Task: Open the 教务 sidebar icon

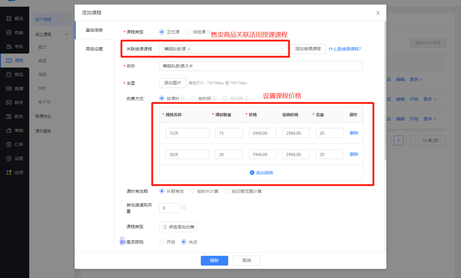Action: click(x=9, y=116)
